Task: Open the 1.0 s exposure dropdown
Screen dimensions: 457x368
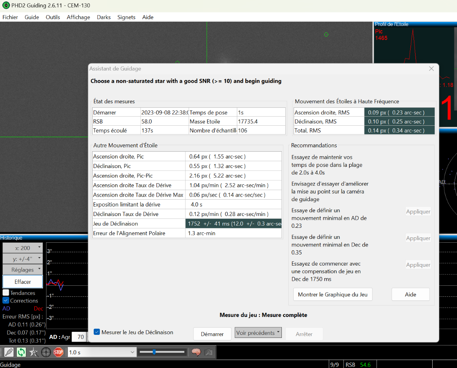Action: pyautogui.click(x=101, y=352)
